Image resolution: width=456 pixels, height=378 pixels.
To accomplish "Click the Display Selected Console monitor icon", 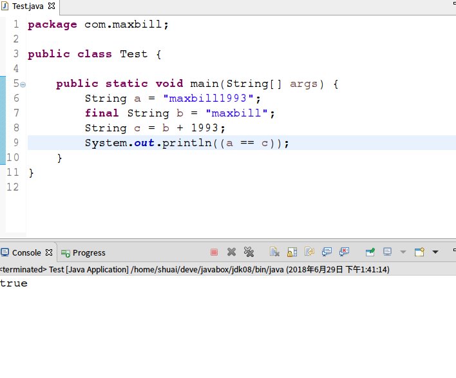I will (388, 252).
